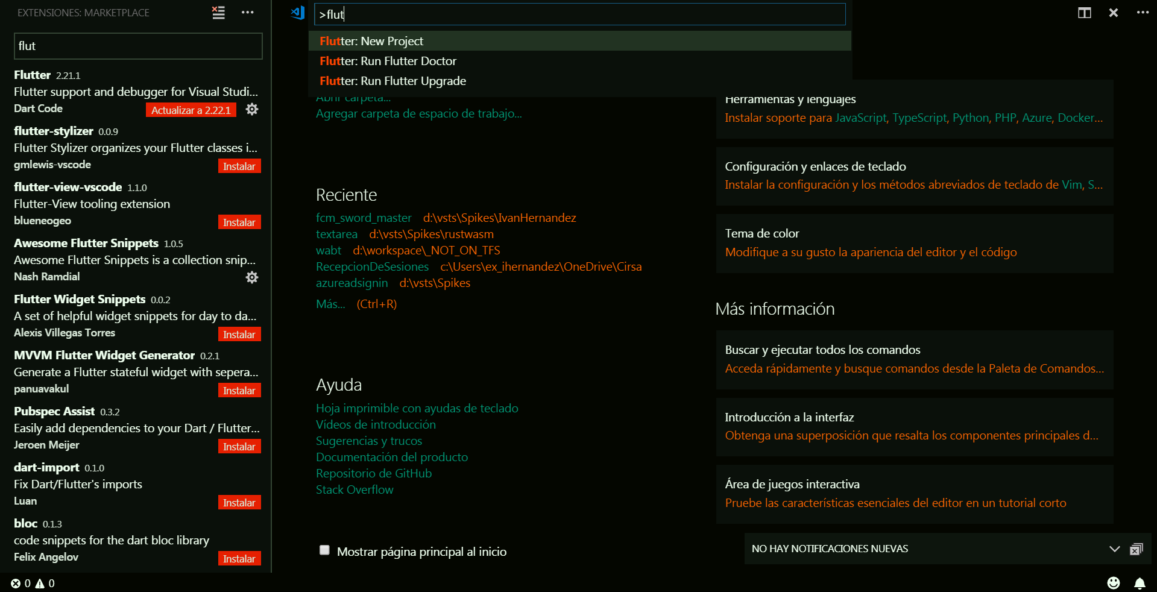Install dart-import extension
The height and width of the screenshot is (592, 1157).
[x=239, y=503]
